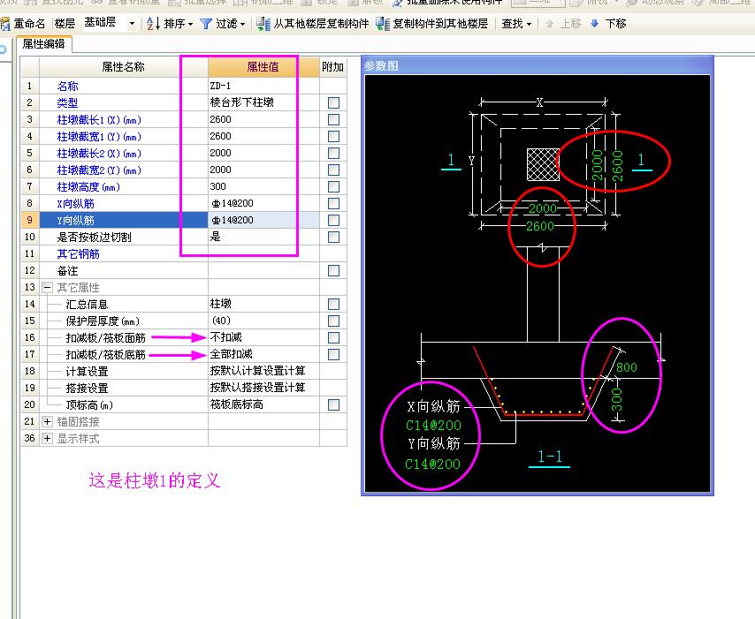Image resolution: width=755 pixels, height=619 pixels.
Task: Click horizontal 2600 dimension in 参数图
Action: click(540, 226)
